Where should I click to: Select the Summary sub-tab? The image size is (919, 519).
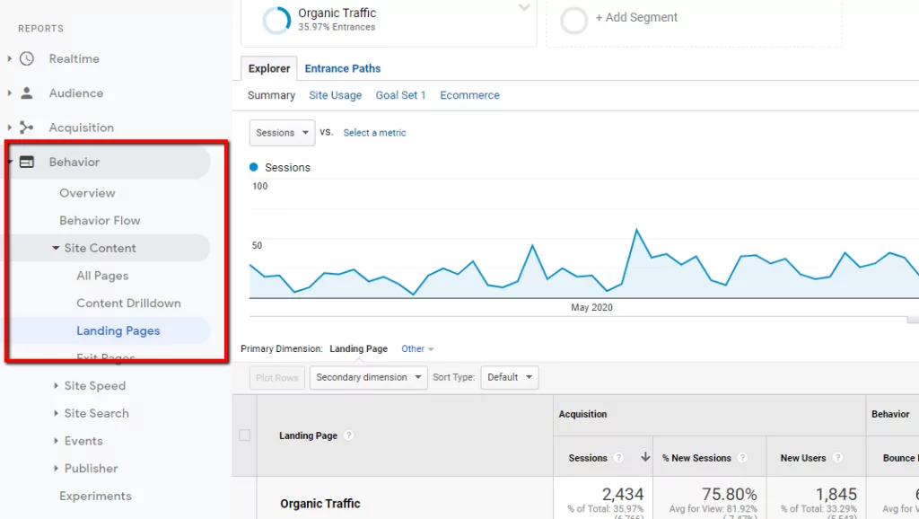271,95
